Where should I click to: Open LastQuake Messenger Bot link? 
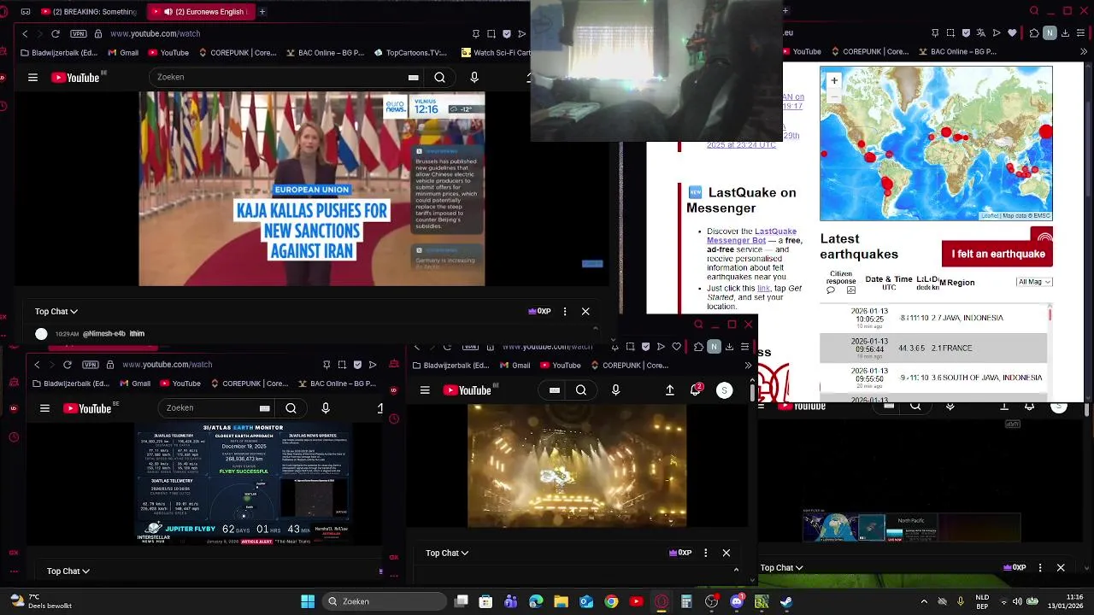pyautogui.click(x=751, y=236)
